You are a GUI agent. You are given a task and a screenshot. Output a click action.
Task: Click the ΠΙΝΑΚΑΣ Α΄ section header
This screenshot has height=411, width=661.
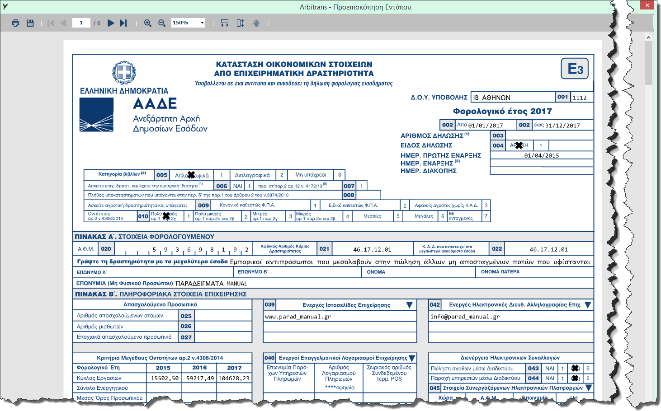pyautogui.click(x=333, y=237)
